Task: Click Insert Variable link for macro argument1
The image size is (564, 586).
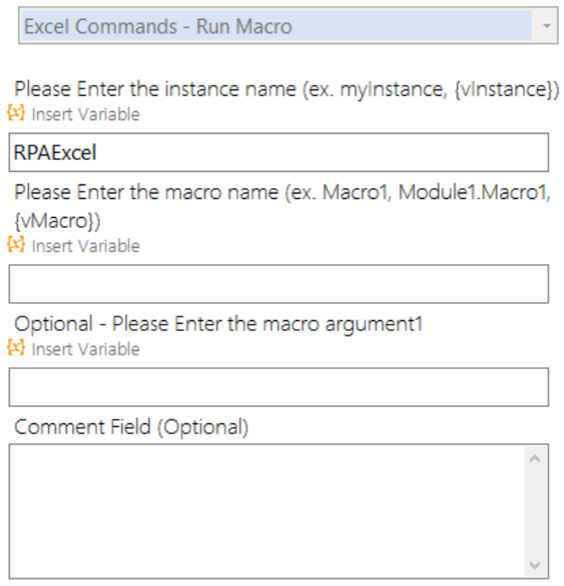Action: pyautogui.click(x=85, y=349)
